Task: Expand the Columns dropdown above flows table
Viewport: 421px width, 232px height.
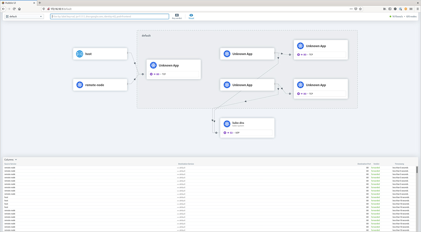Action: coord(10,160)
